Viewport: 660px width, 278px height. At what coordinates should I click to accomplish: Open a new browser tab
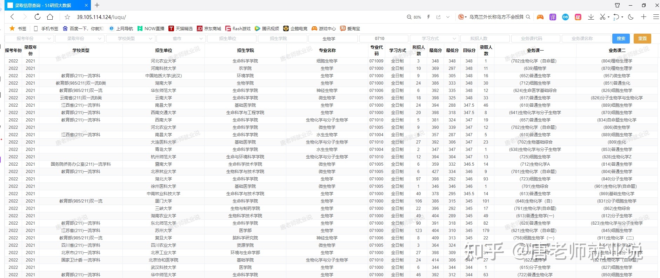97,5
